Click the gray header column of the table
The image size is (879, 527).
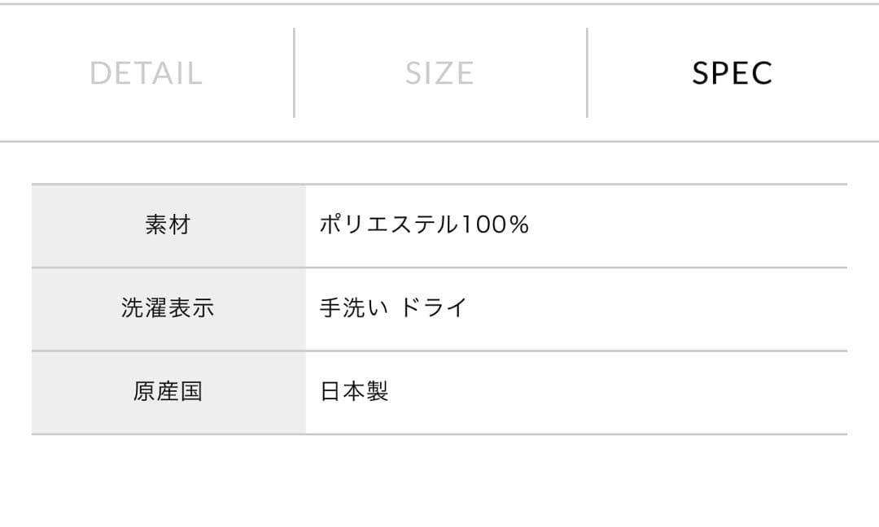168,309
